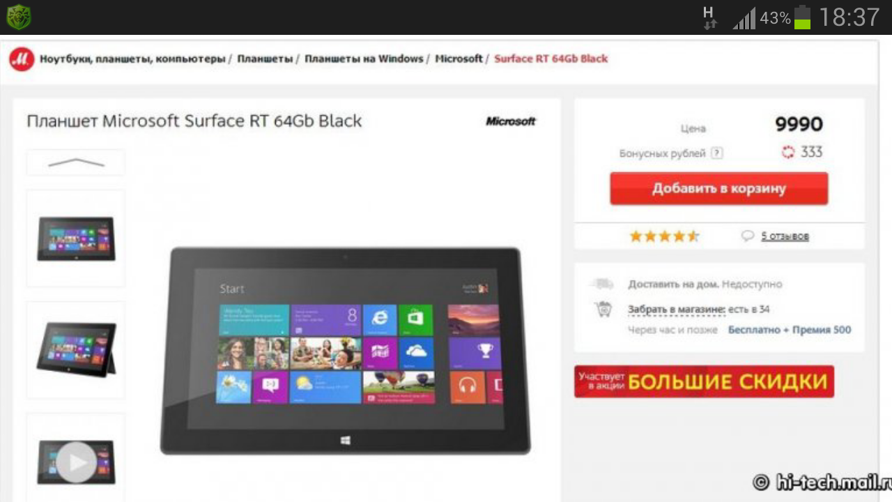Open the Microsoft brand logo
Image resolution: width=892 pixels, height=502 pixels.
coord(511,121)
